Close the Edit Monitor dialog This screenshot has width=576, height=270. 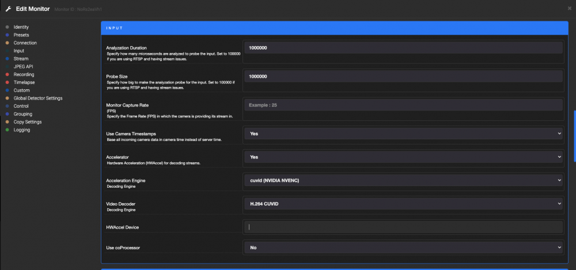coord(570,8)
